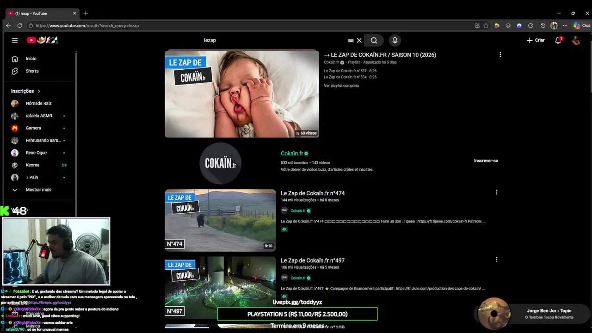Open Le Zap de Cokaïn.fr n°474 title
This screenshot has height=333, width=592.
(313, 193)
